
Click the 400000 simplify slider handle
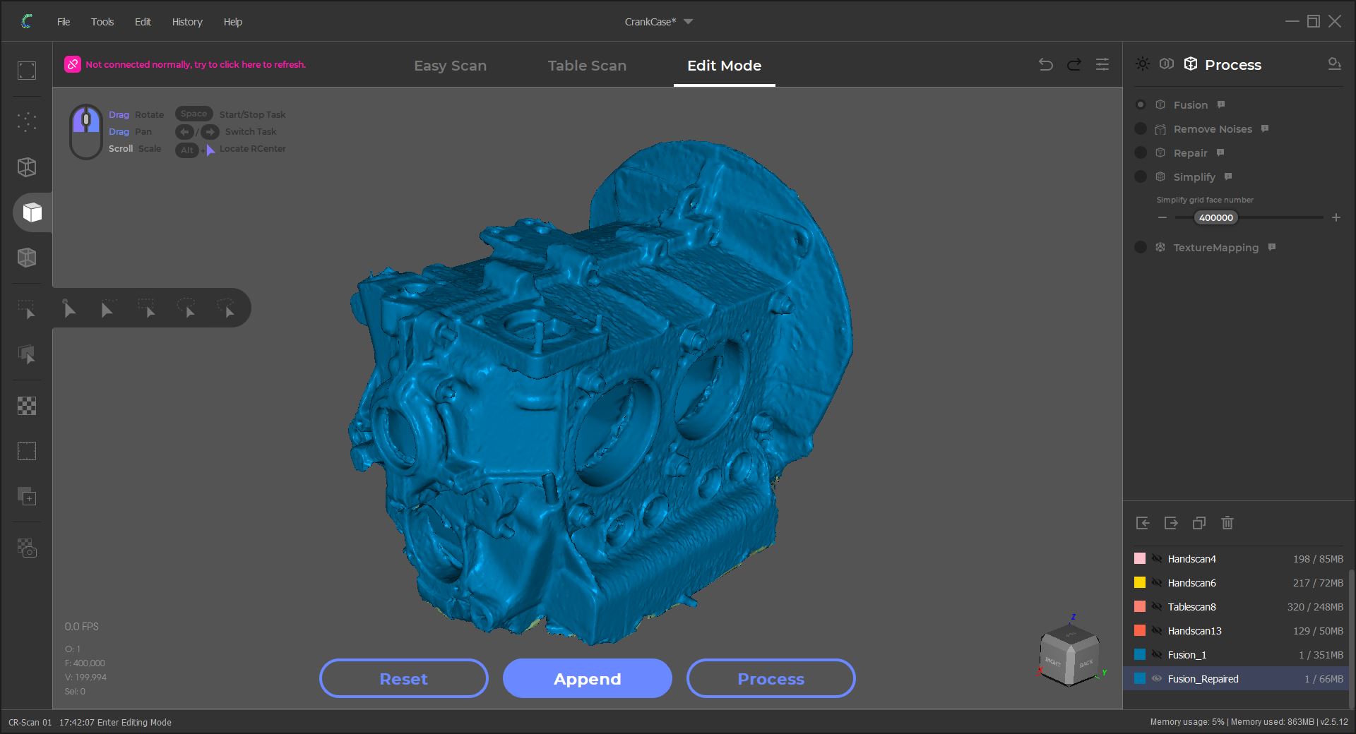[1216, 217]
